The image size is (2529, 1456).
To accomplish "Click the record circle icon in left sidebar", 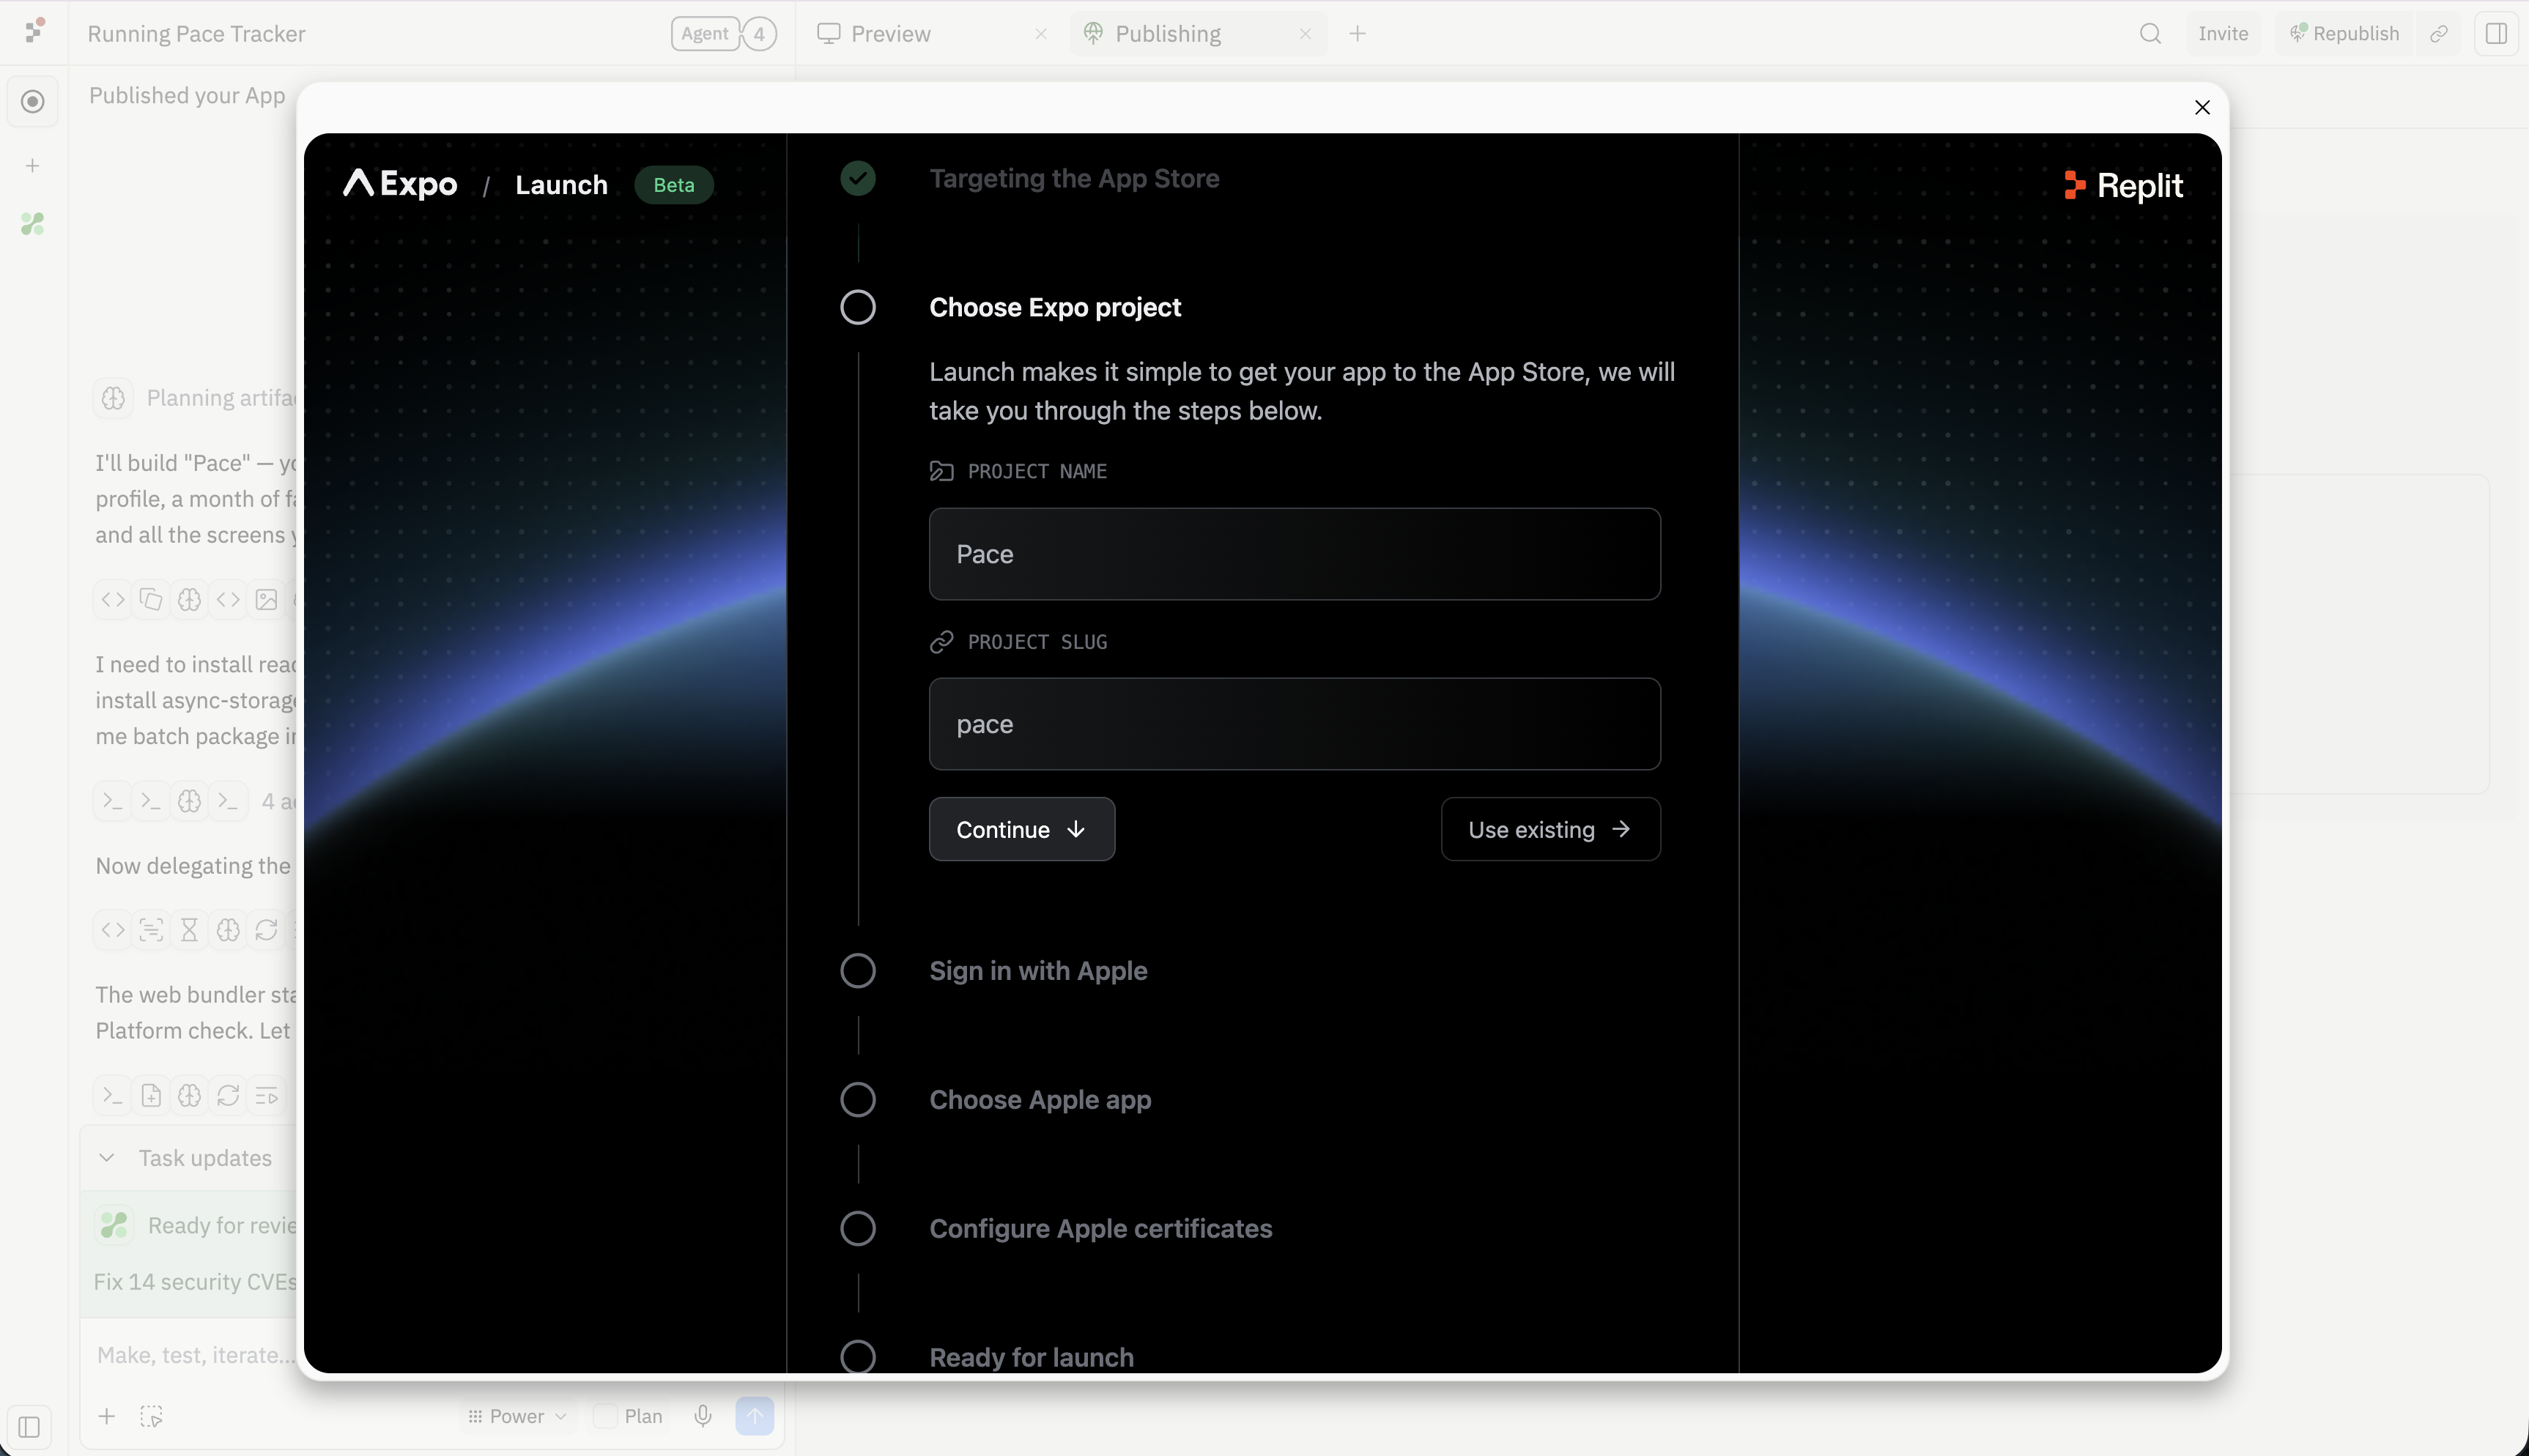I will click(x=33, y=102).
